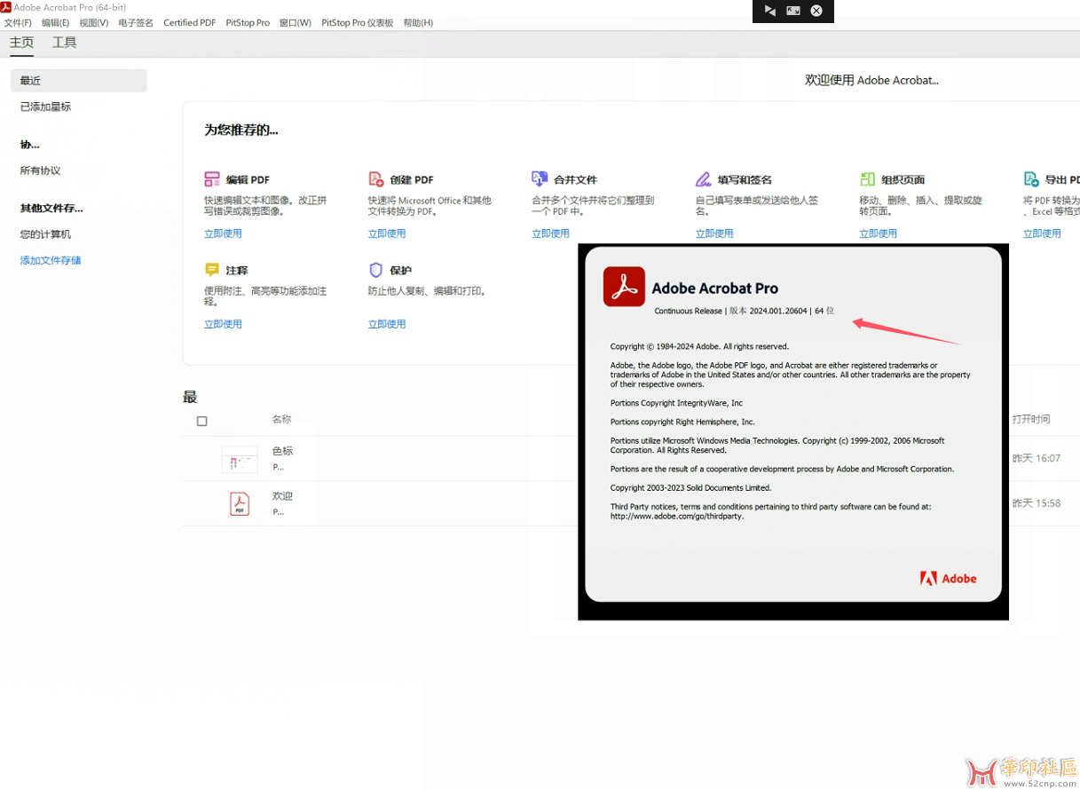Open the PitStop Pro menu
This screenshot has width=1080, height=790.
[x=248, y=23]
